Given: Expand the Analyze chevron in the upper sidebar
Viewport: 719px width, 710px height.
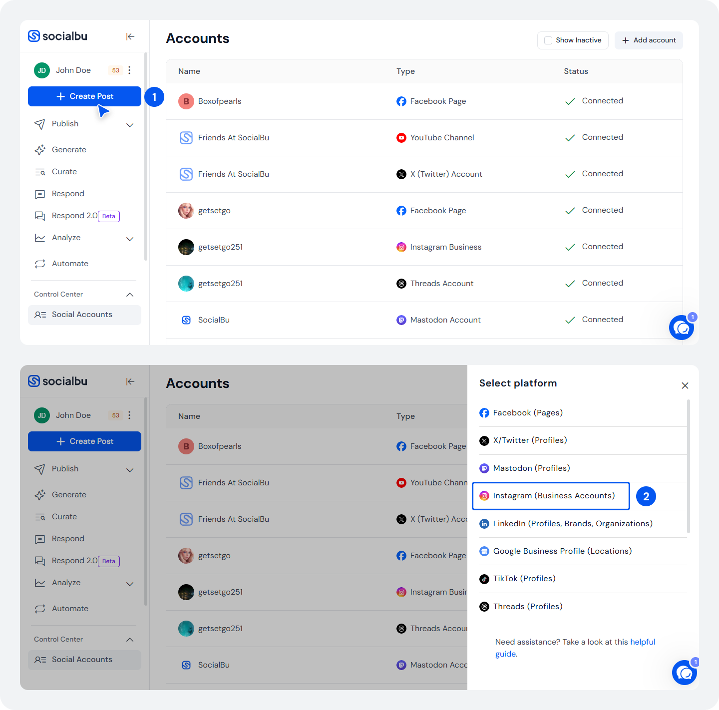Looking at the screenshot, I should (130, 239).
